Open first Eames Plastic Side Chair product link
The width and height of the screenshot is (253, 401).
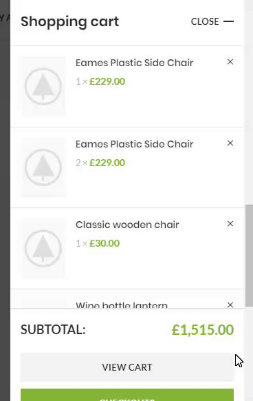[x=134, y=63]
